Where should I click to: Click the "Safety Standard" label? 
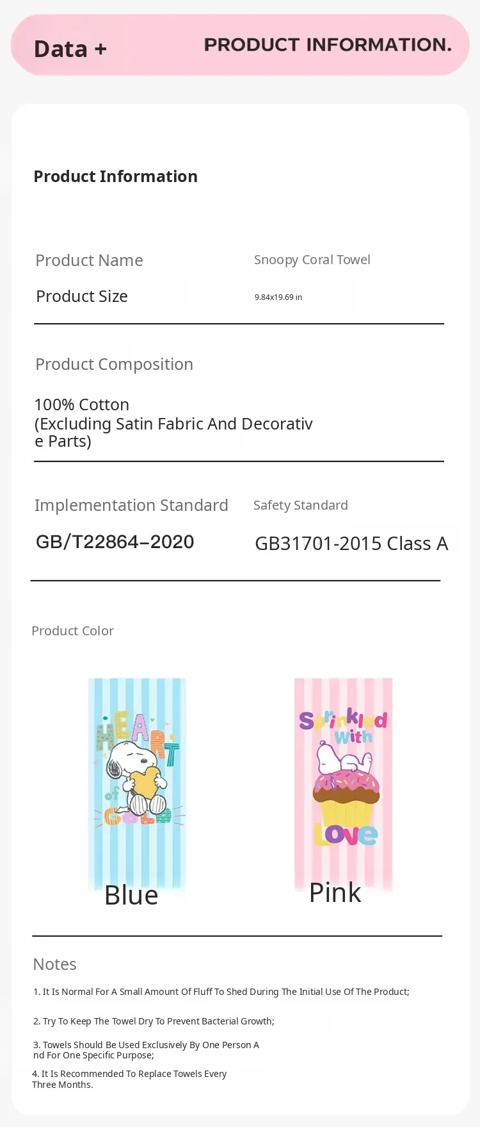300,505
